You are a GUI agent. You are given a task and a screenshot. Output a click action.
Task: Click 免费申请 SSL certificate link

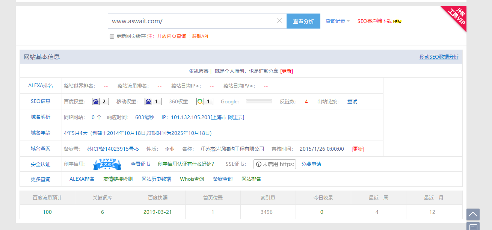311,164
